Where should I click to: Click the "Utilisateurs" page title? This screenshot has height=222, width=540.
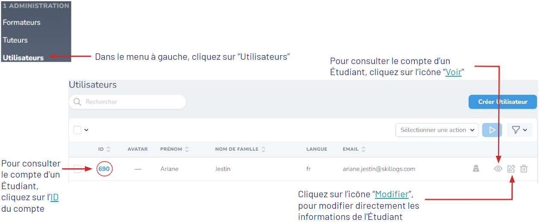(x=93, y=85)
